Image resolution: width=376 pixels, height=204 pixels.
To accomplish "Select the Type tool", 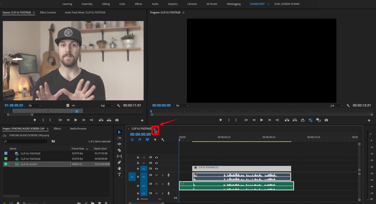I will coord(119,175).
